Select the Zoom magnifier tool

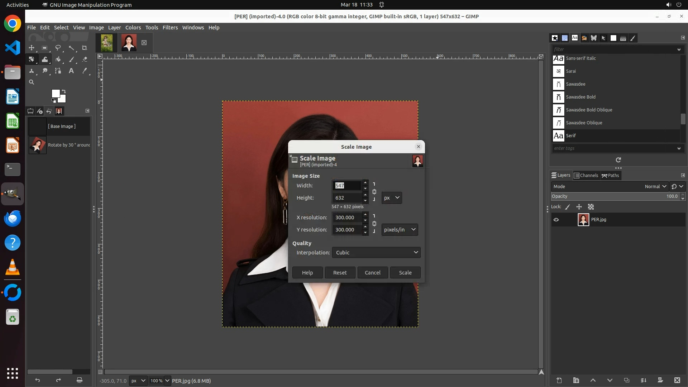[32, 82]
